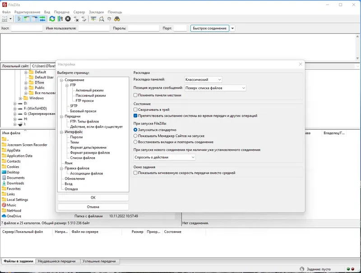Toggle message log display icon
The image size is (361, 273).
[19, 19]
